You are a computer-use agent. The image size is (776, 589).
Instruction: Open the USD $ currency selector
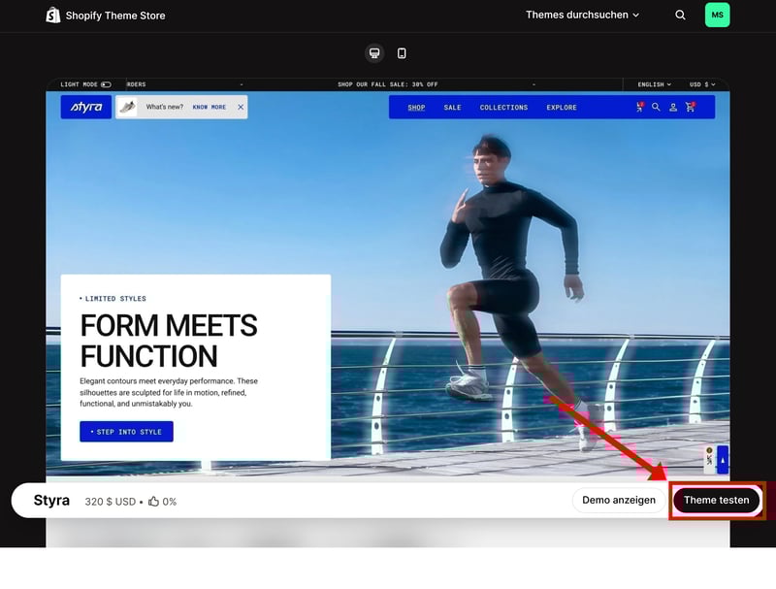tap(701, 84)
